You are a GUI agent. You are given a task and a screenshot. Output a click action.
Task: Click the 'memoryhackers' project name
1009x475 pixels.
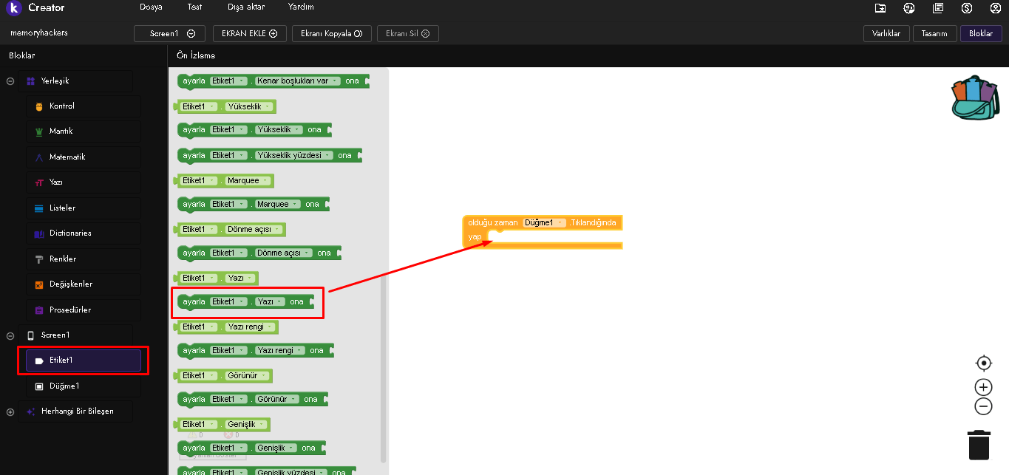39,33
